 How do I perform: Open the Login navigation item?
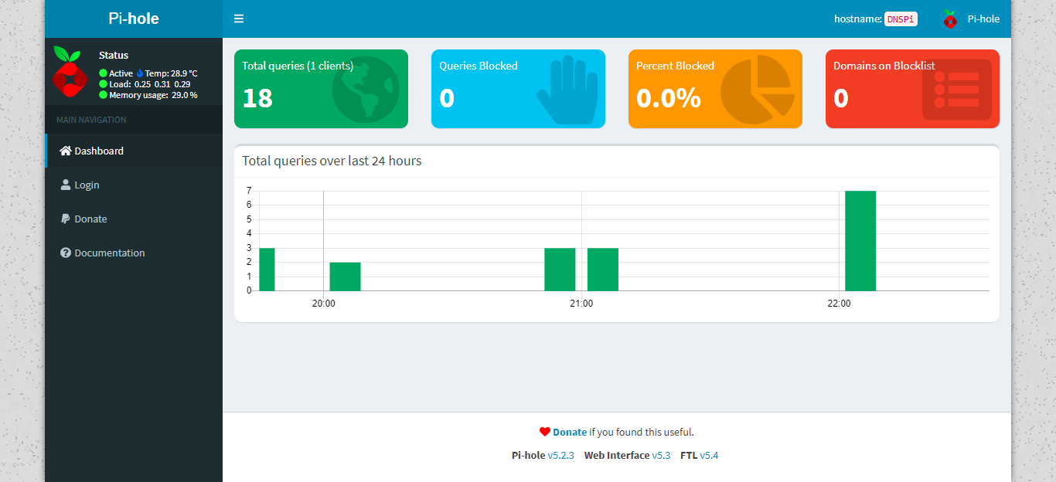click(x=134, y=185)
